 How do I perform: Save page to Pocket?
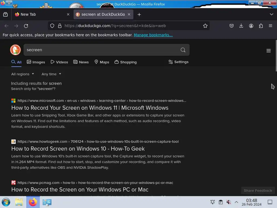click(x=232, y=26)
